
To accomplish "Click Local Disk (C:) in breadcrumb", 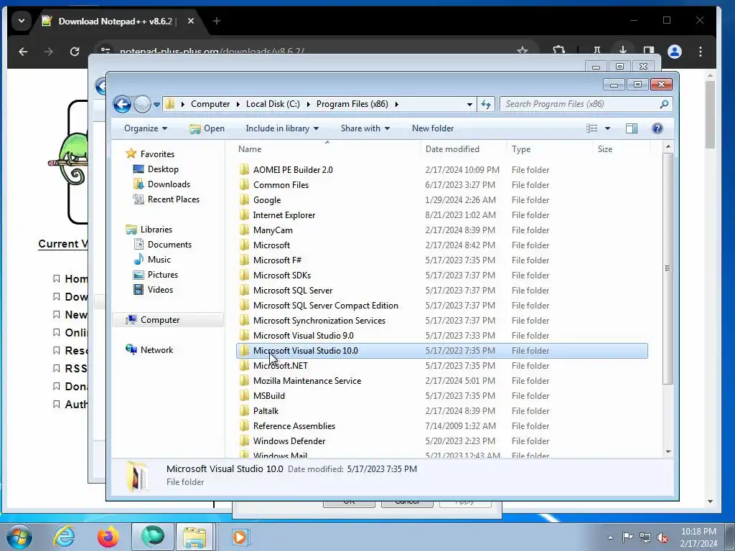I will (x=273, y=104).
